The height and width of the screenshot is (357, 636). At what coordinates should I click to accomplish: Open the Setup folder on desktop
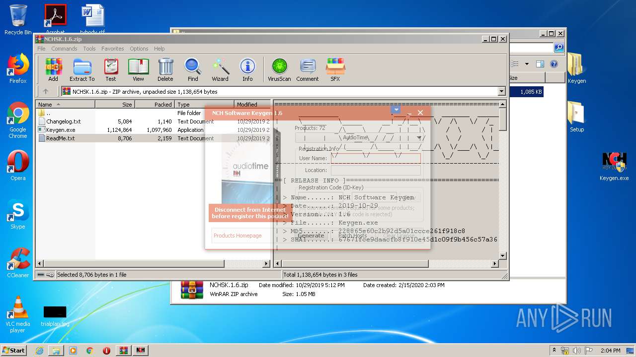[x=576, y=117]
